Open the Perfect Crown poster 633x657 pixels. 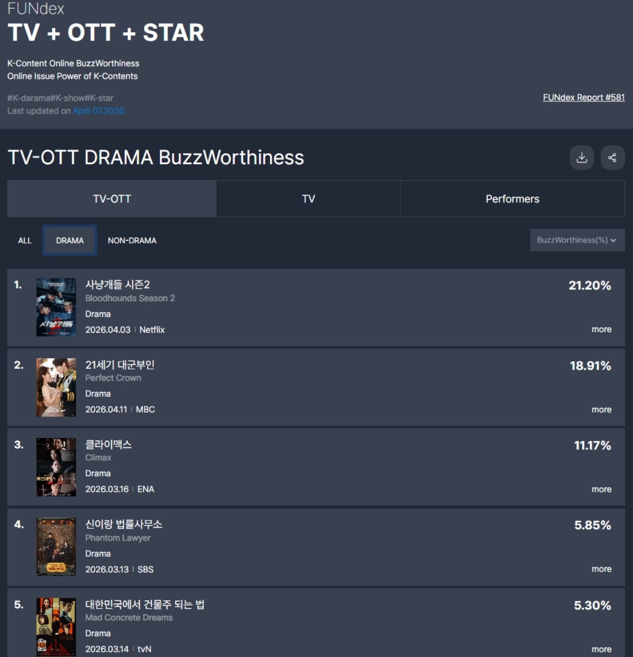coord(56,387)
